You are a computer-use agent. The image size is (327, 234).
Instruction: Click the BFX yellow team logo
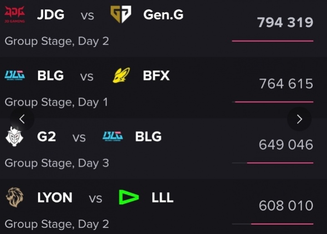pyautogui.click(x=121, y=75)
